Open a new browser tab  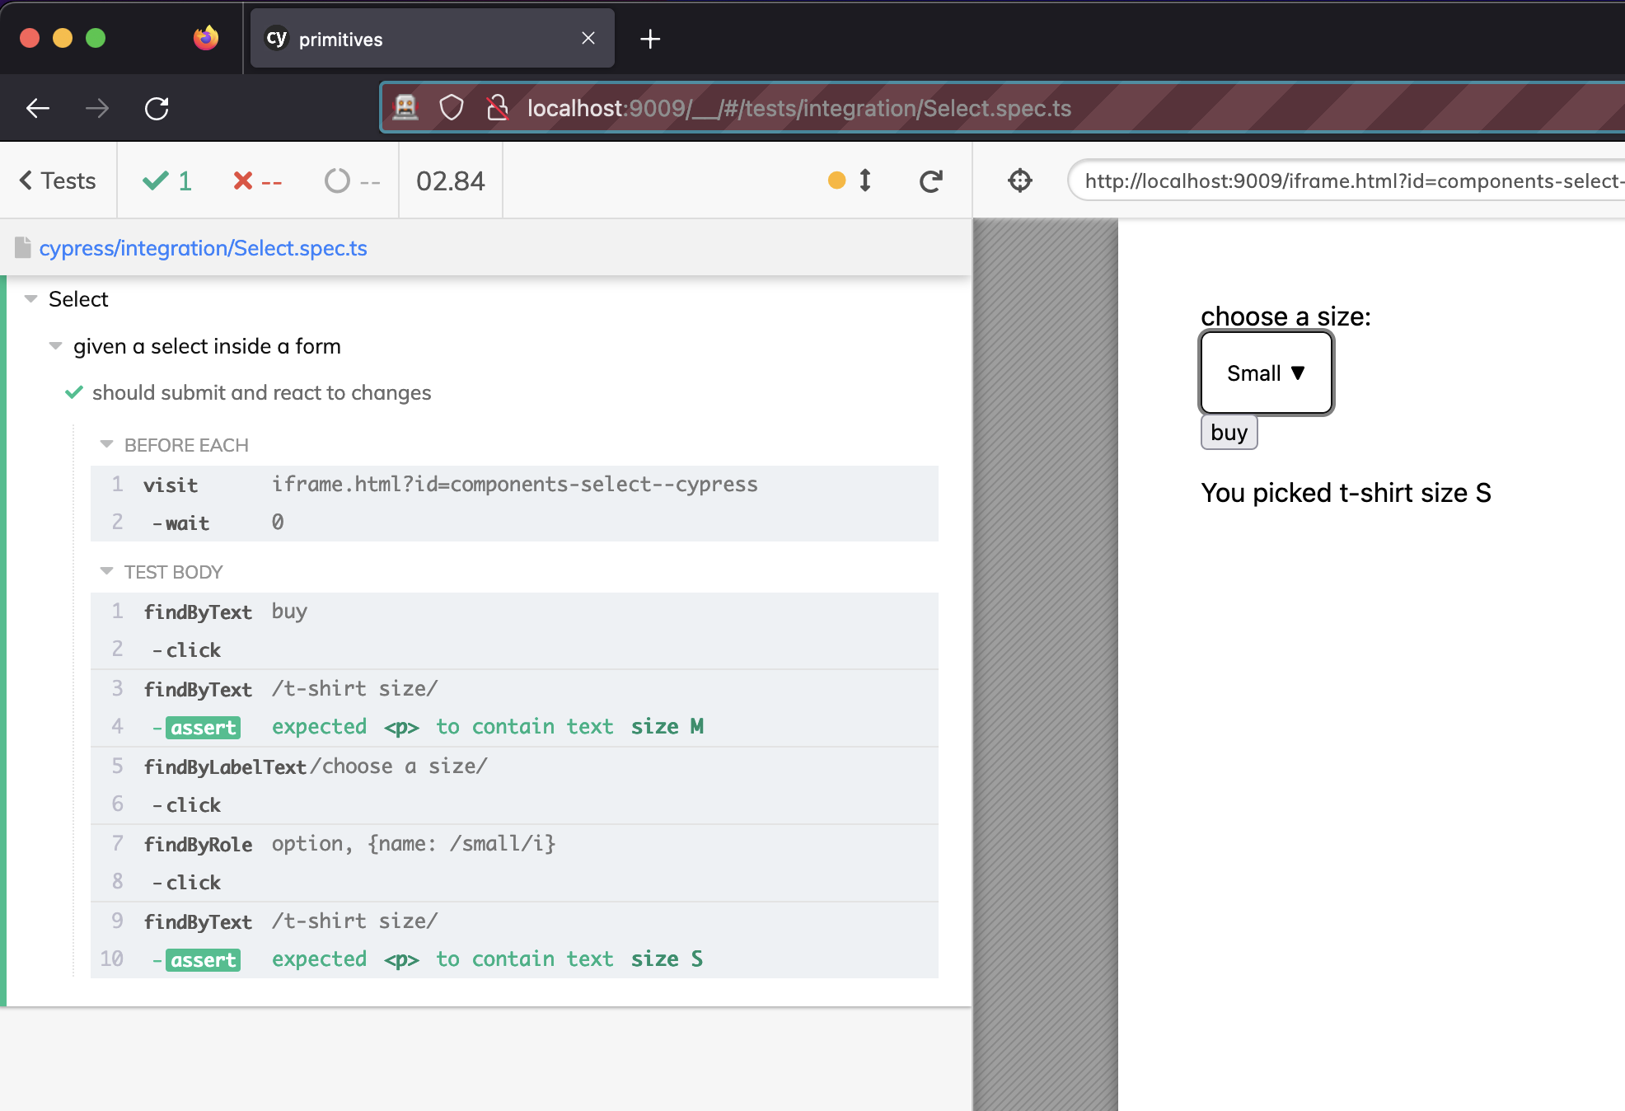point(650,39)
